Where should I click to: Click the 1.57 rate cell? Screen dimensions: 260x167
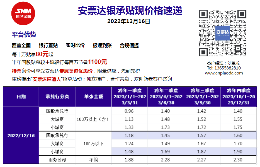(x=202, y=135)
